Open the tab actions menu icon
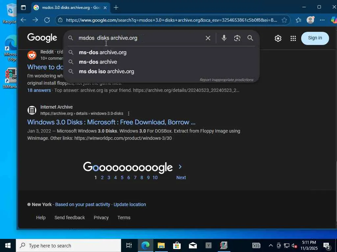The image size is (337, 252). click(23, 8)
